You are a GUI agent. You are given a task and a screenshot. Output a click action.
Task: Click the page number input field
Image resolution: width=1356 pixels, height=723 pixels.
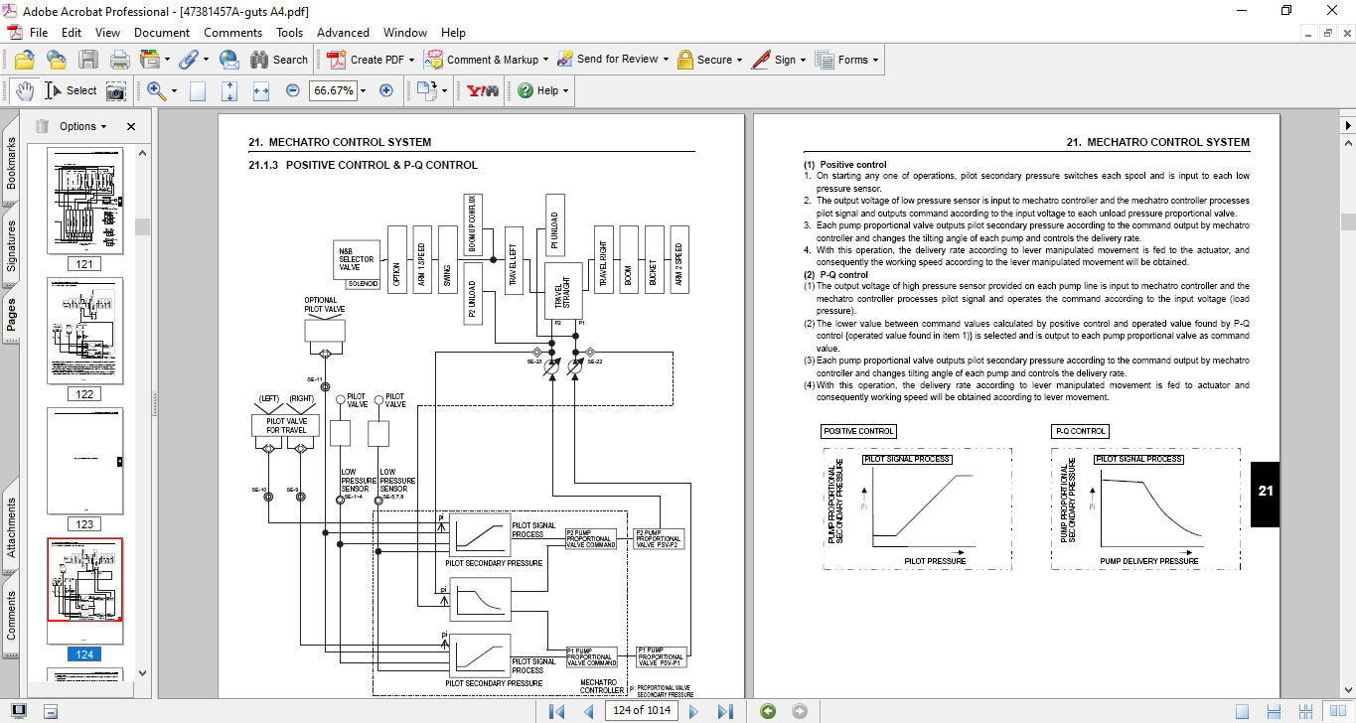643,711
